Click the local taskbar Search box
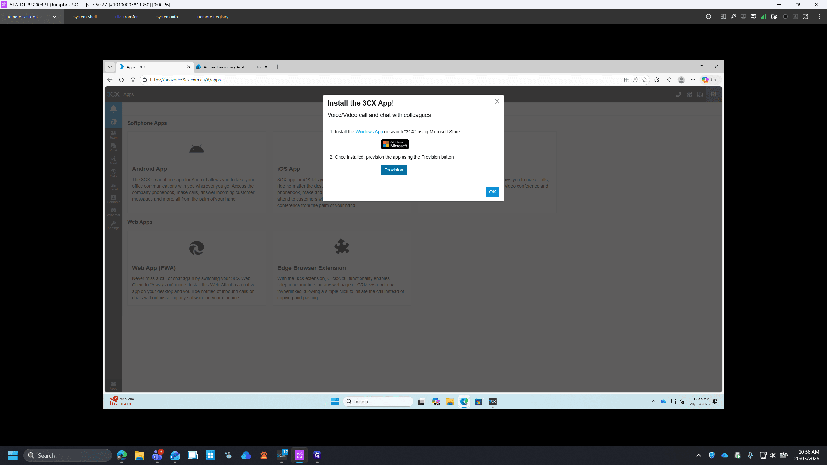The width and height of the screenshot is (827, 465). coord(68,455)
